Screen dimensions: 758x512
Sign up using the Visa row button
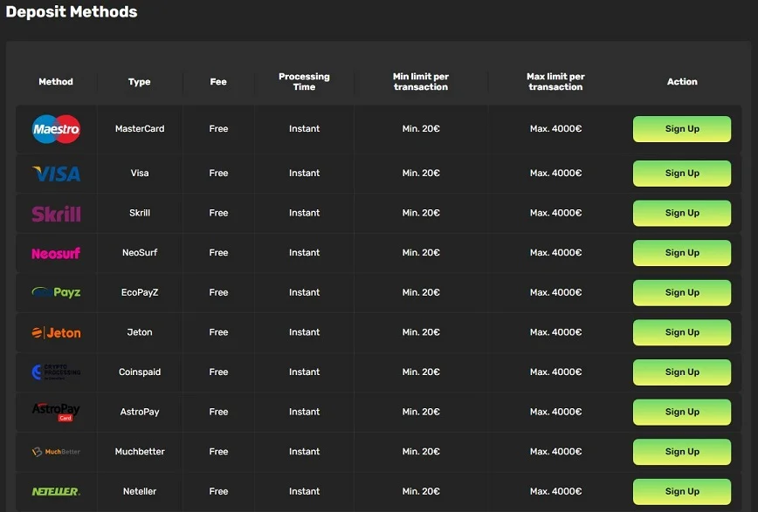[682, 174]
